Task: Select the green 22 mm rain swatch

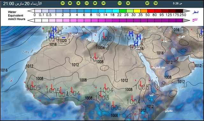Action: (123, 11)
